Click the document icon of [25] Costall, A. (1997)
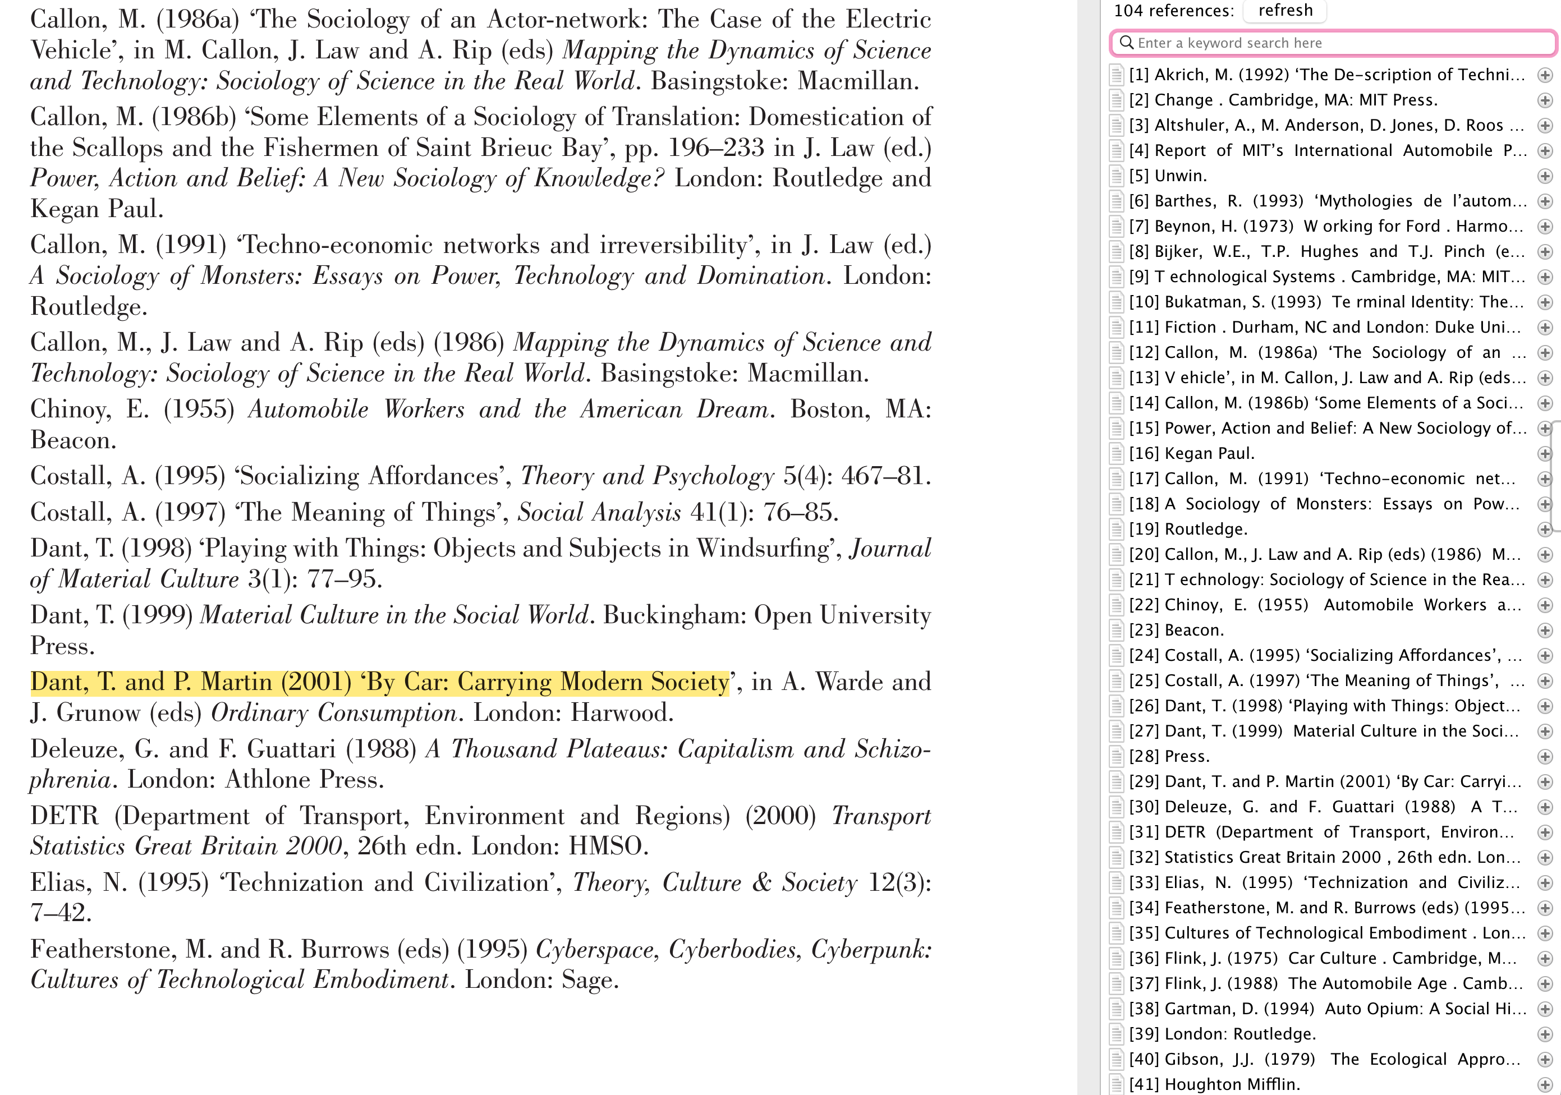Viewport: 1561px width, 1095px height. pos(1115,680)
